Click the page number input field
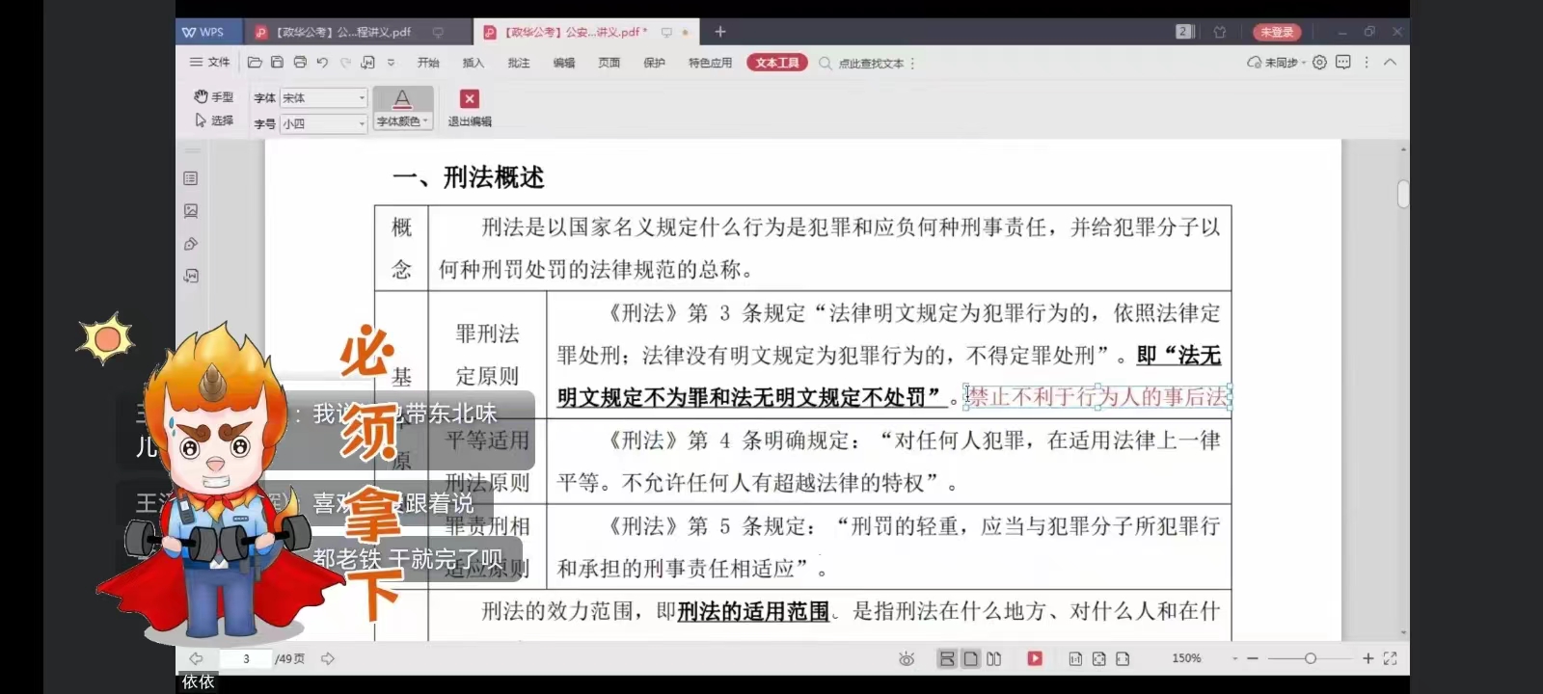This screenshot has height=694, width=1543. tap(246, 658)
